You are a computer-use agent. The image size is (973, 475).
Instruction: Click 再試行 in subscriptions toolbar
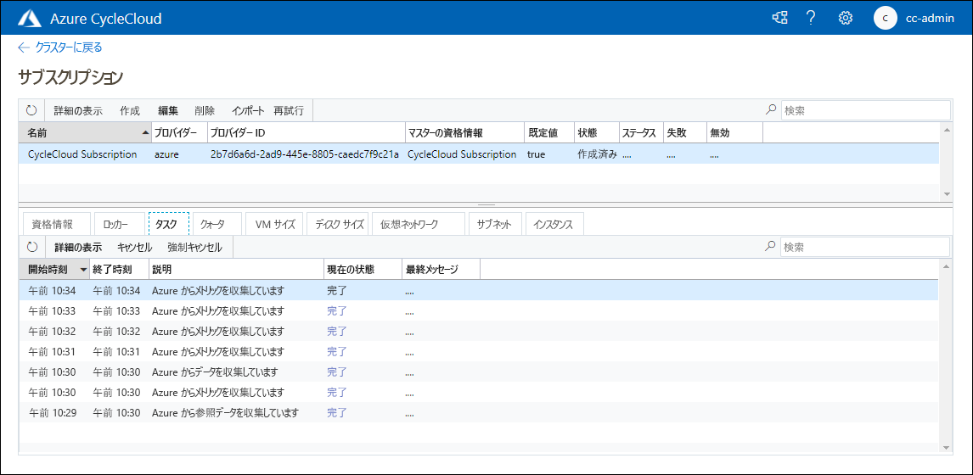pos(290,111)
